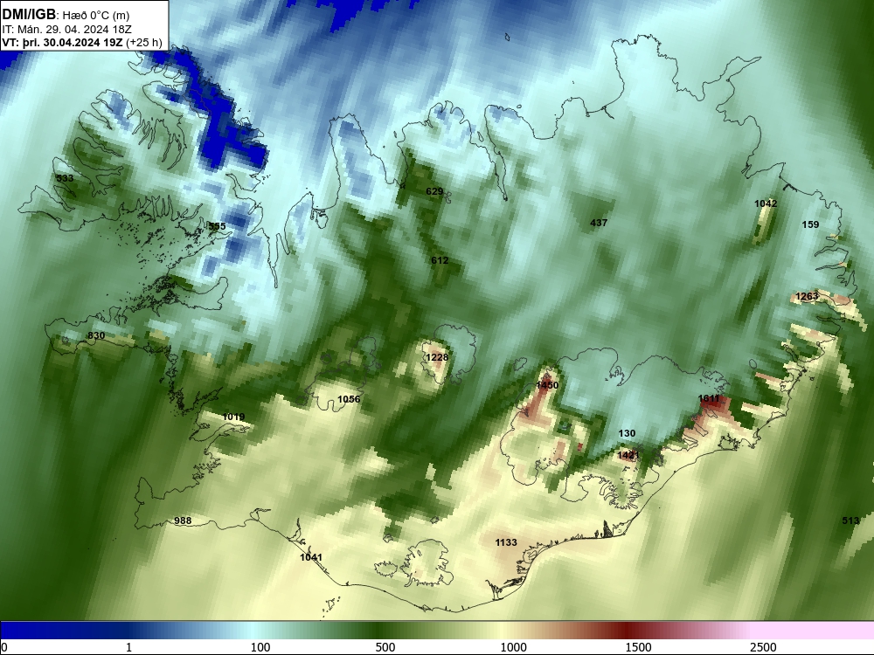
Task: Click the map value 130
Action: pos(627,433)
